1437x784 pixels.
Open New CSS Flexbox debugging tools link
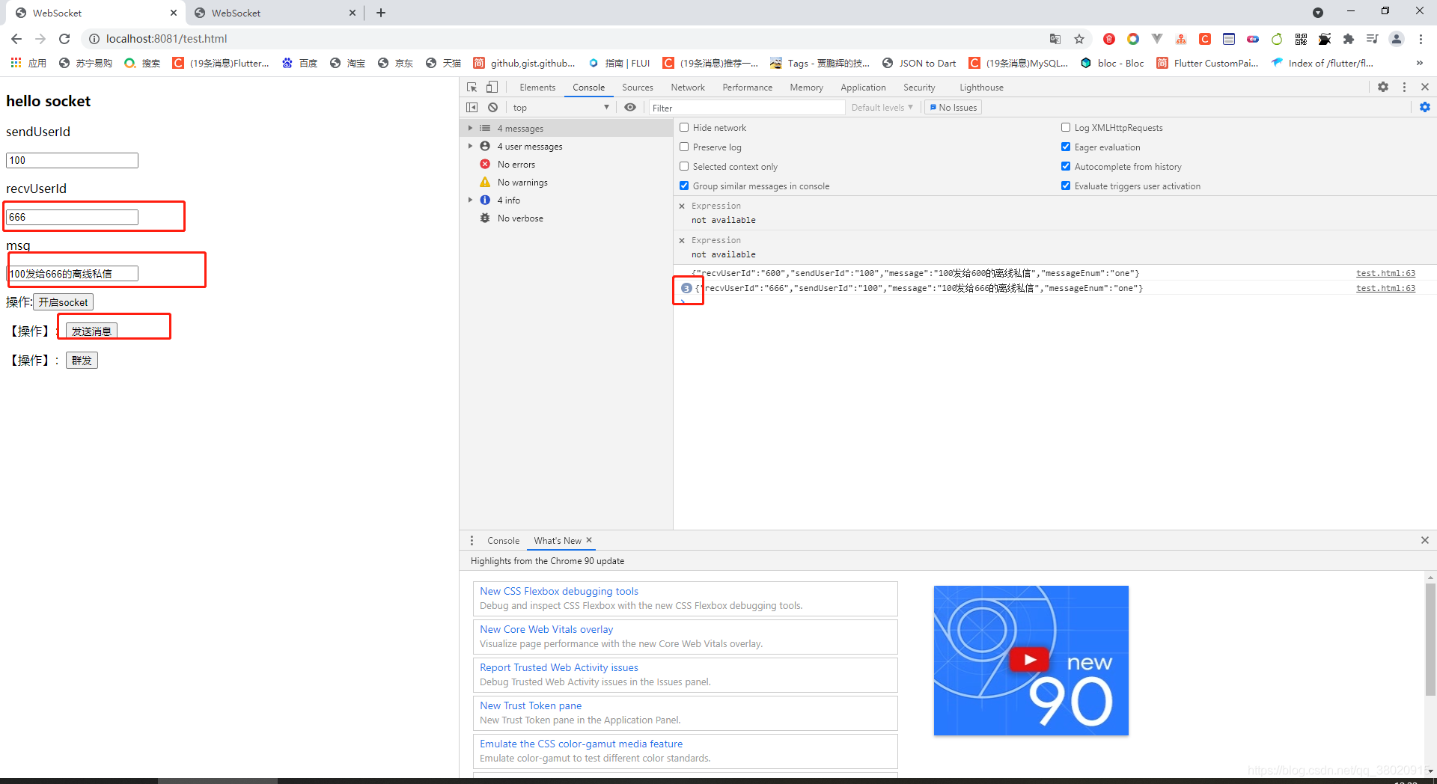pos(559,591)
